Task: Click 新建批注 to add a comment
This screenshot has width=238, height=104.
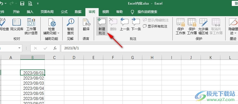Action: click(102, 26)
